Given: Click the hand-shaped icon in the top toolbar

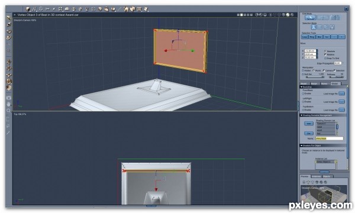Looking at the screenshot, I should point(106,9).
